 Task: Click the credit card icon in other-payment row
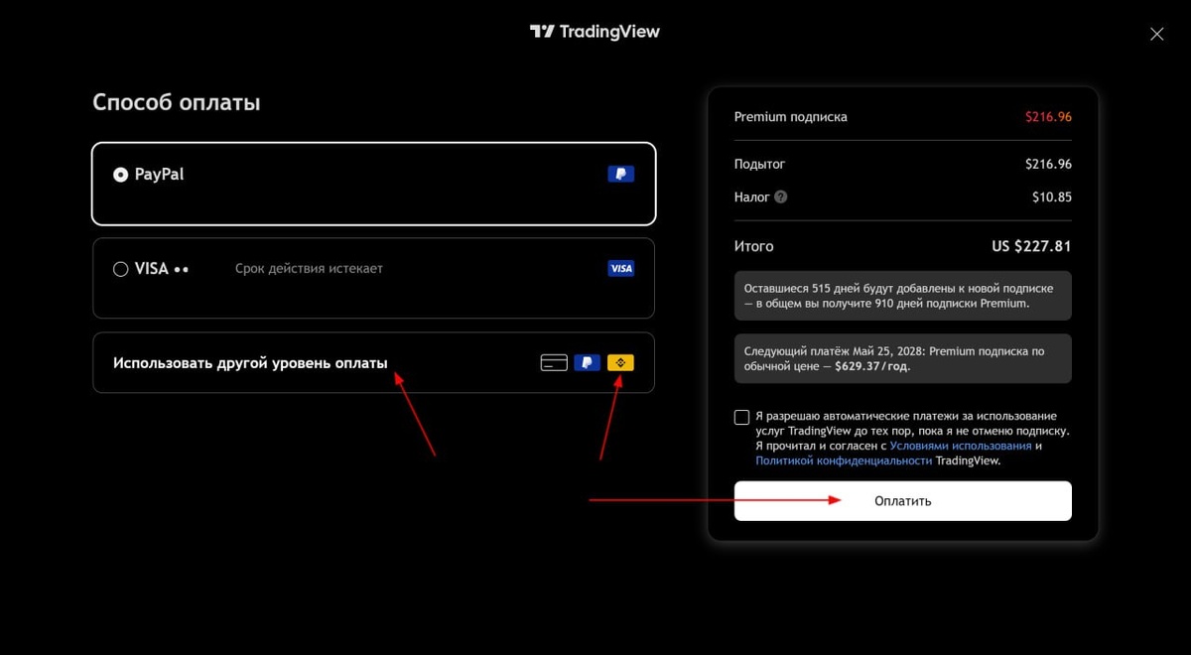(554, 362)
